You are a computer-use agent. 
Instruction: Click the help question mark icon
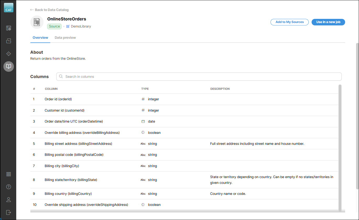click(9, 187)
